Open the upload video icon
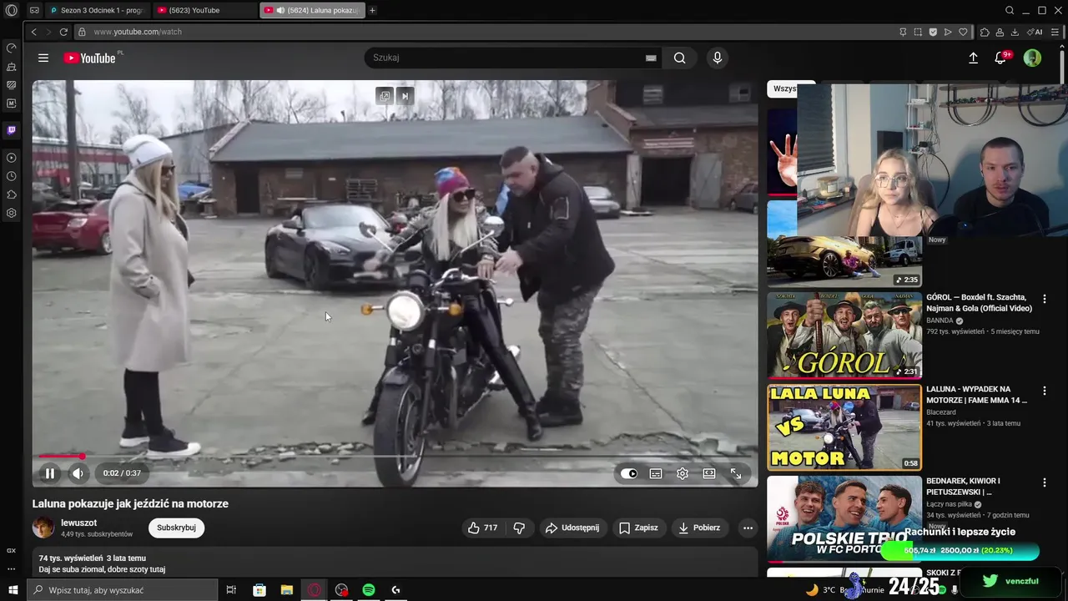 point(973,58)
